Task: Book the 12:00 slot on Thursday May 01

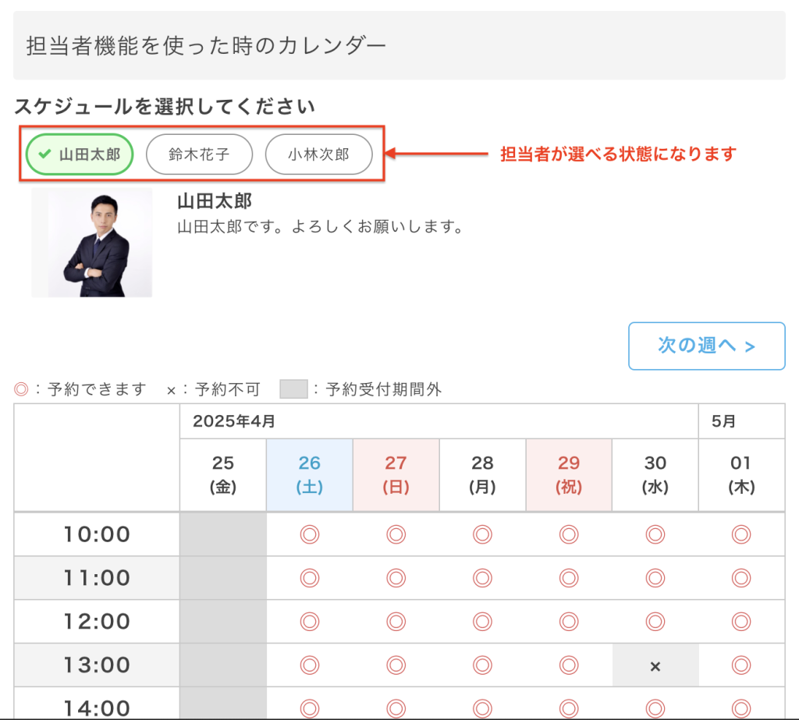Action: point(741,622)
